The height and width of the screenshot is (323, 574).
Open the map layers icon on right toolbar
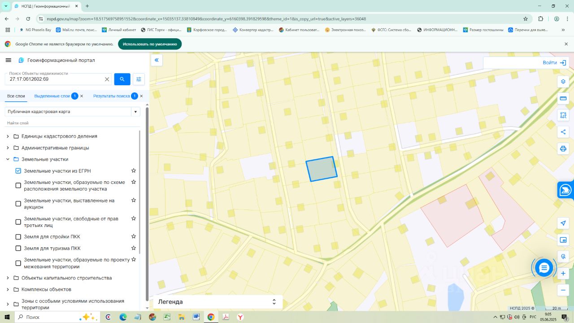pos(563,82)
